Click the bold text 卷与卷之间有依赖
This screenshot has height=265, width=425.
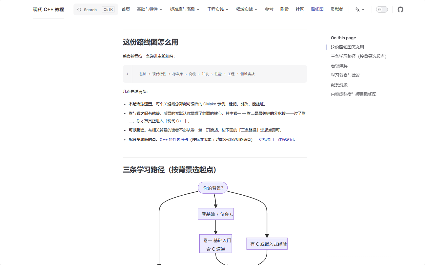tap(145, 114)
